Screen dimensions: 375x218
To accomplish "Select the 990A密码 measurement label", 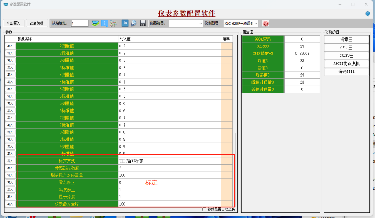I will coord(263,39).
